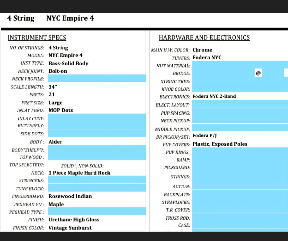Click the STRING TREE label
The width and height of the screenshot is (288, 241).
175,81
